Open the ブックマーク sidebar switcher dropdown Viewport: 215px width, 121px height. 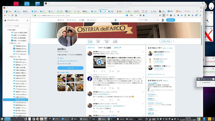tap(12, 20)
